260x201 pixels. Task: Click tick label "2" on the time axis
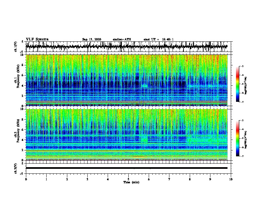coord(67,179)
